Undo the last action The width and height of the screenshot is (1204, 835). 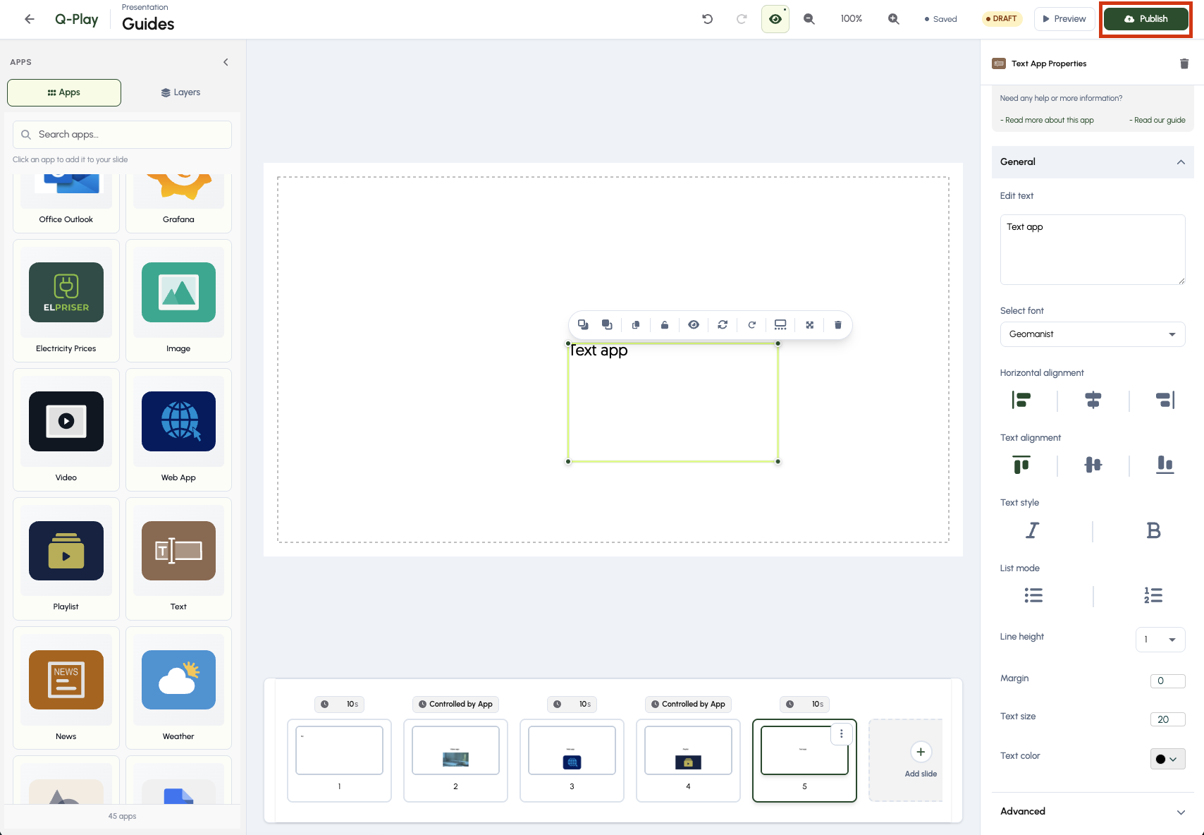click(708, 19)
